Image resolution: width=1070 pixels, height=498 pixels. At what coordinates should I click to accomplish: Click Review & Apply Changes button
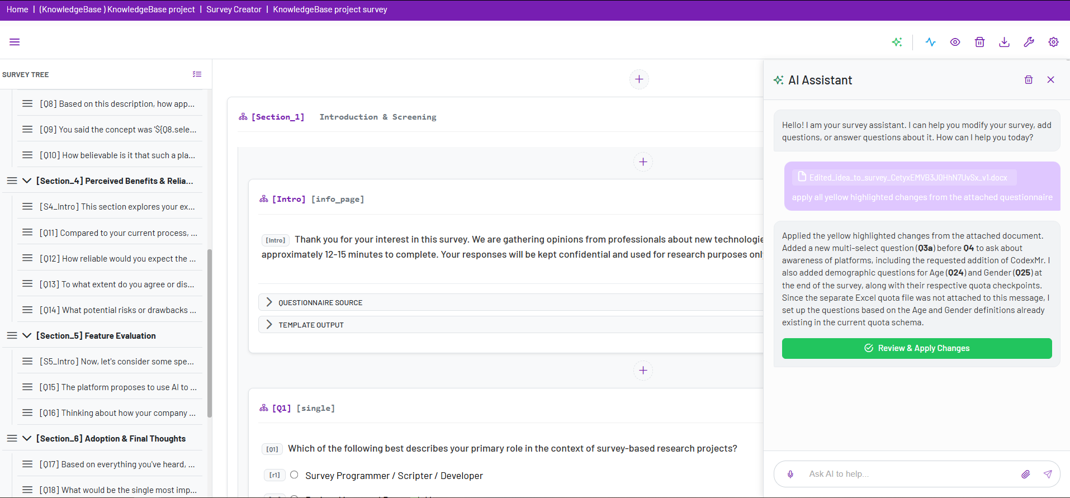point(917,348)
